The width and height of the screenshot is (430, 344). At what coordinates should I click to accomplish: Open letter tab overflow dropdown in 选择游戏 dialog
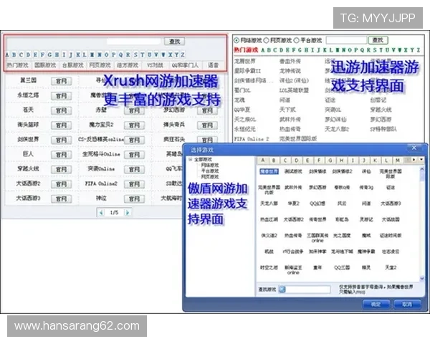coord(421,159)
